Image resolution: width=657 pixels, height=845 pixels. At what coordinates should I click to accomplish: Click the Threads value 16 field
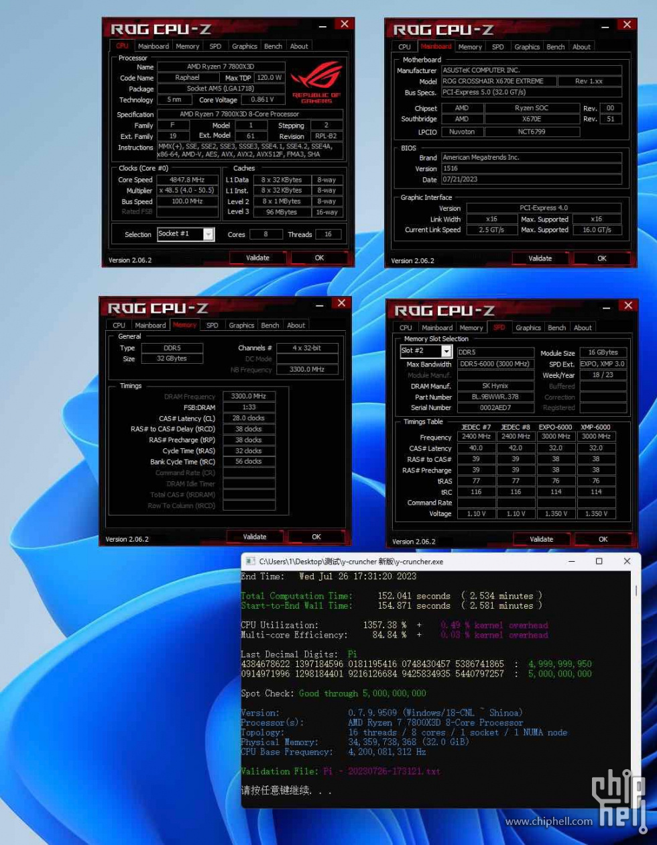(328, 234)
